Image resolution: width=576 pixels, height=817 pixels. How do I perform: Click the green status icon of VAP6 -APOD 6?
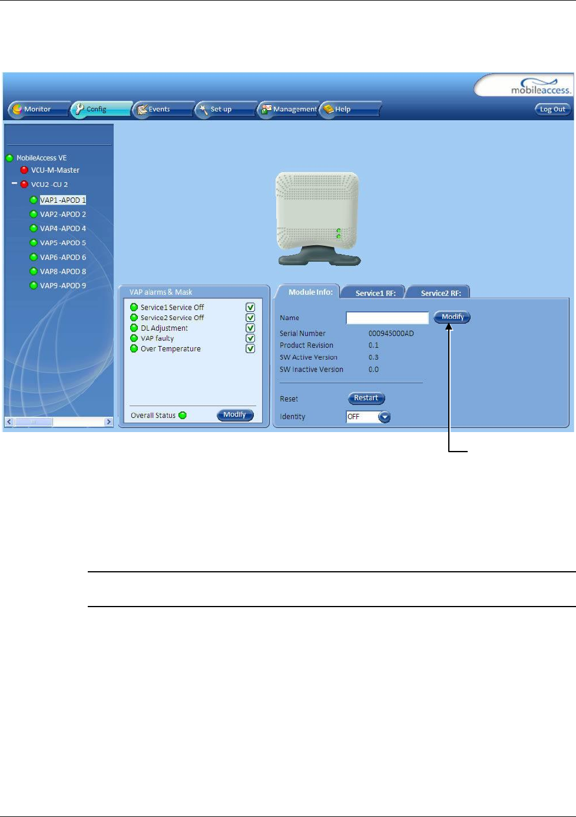(34, 257)
